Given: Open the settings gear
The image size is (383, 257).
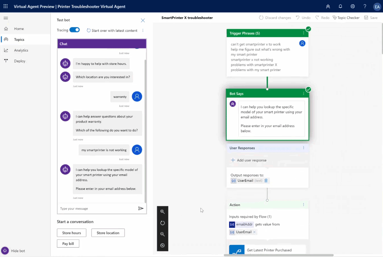Looking at the screenshot, I should coord(352,7).
